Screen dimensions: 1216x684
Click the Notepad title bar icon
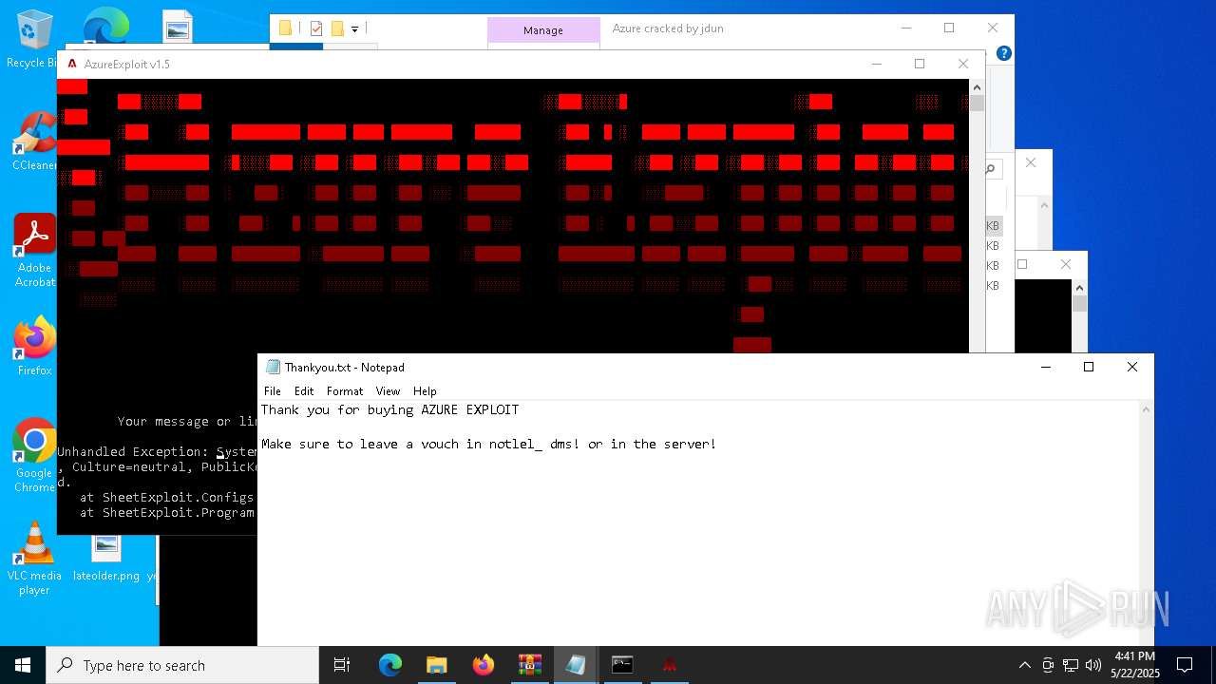point(274,367)
